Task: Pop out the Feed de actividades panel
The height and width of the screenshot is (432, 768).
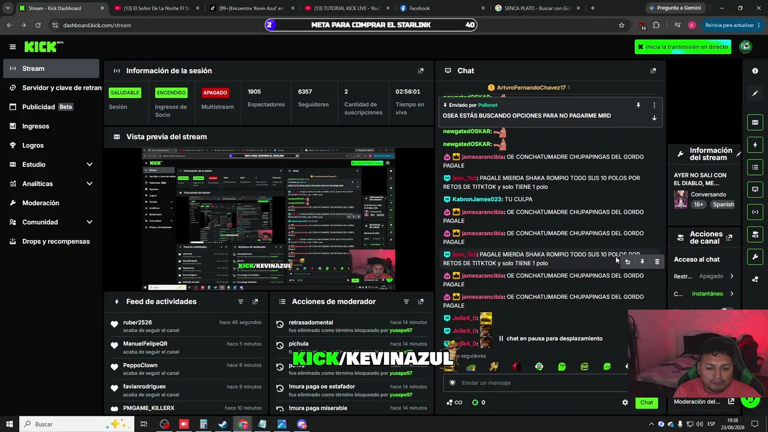Action: 255,302
